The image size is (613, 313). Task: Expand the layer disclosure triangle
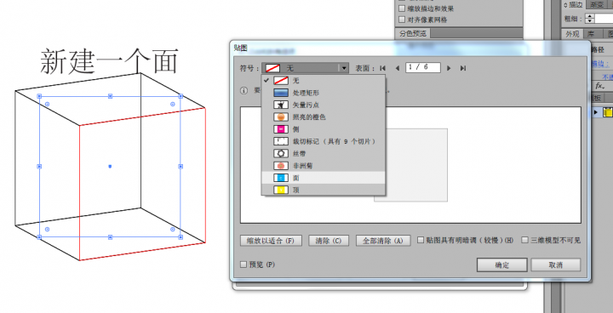point(596,112)
